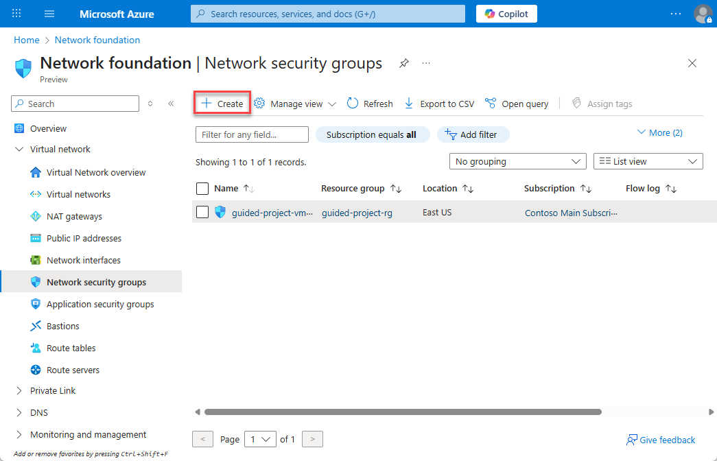Image resolution: width=717 pixels, height=461 pixels.
Task: Click Export to CSV
Action: click(439, 104)
